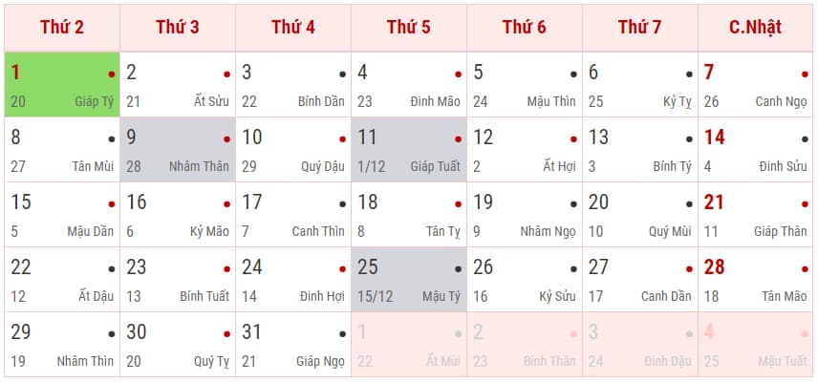Click the Thứ 5 header
Viewport: 818px width, 383px height.
tap(408, 27)
